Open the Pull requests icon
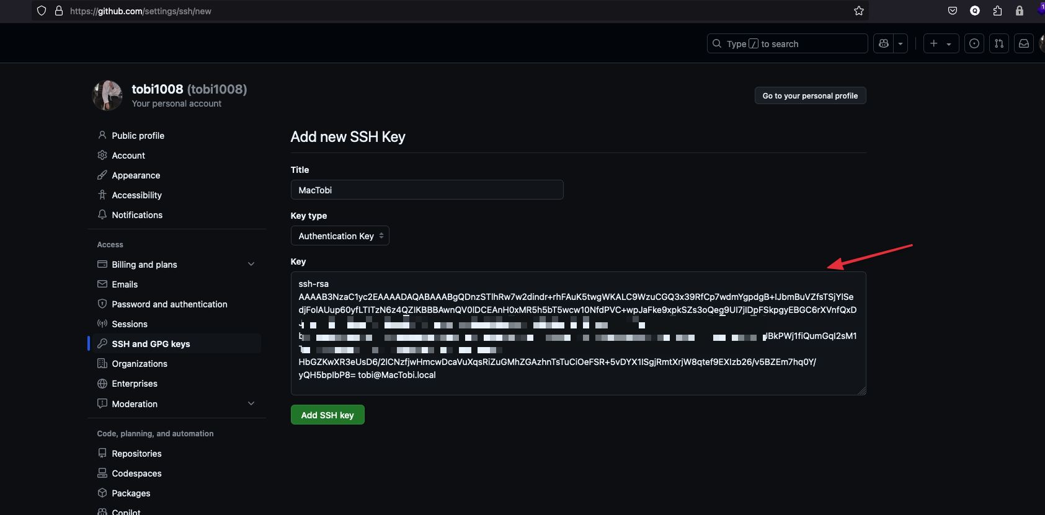The image size is (1045, 515). [x=998, y=43]
